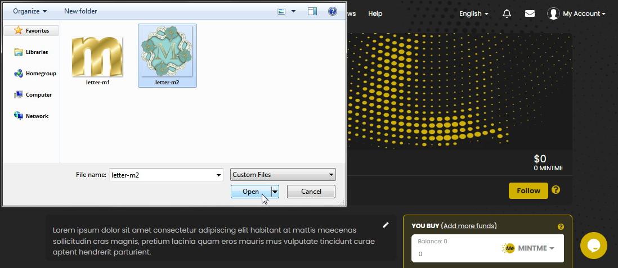Click the You Buy help icon

coord(561,226)
